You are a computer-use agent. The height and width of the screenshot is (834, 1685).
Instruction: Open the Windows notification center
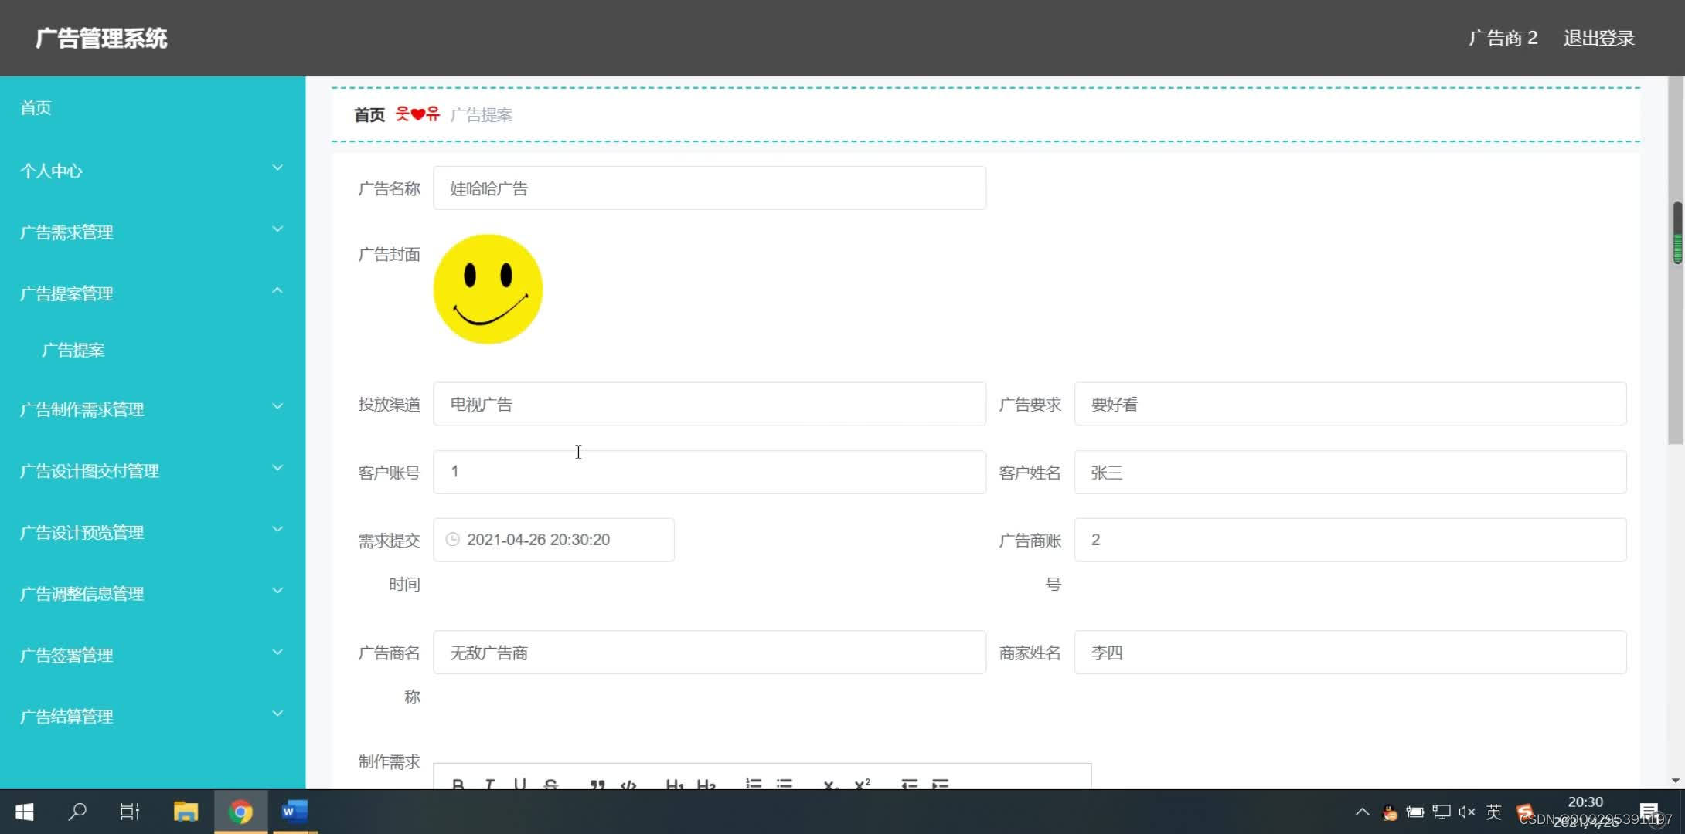1649,812
